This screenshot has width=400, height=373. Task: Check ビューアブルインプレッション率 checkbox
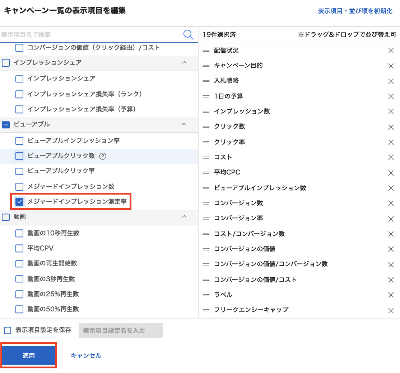click(19, 141)
